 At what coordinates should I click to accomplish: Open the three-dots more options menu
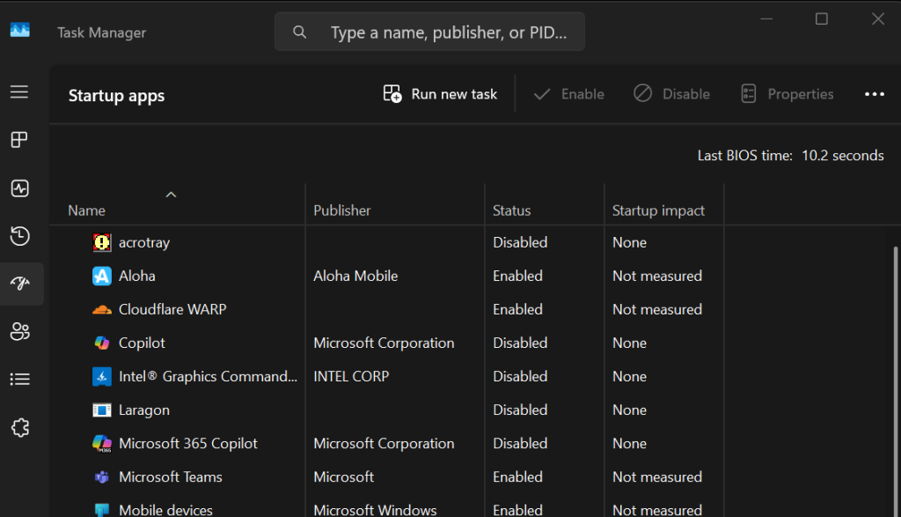tap(874, 94)
